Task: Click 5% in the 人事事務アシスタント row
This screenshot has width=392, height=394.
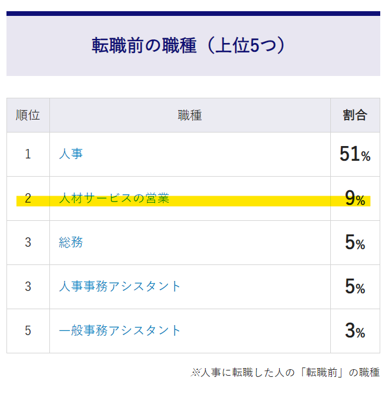Action: (354, 287)
